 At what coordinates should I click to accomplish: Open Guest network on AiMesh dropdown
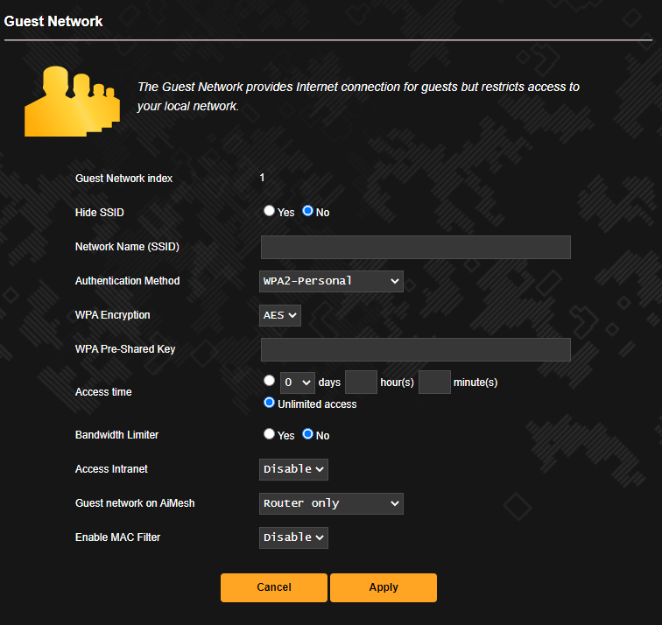[x=331, y=504]
